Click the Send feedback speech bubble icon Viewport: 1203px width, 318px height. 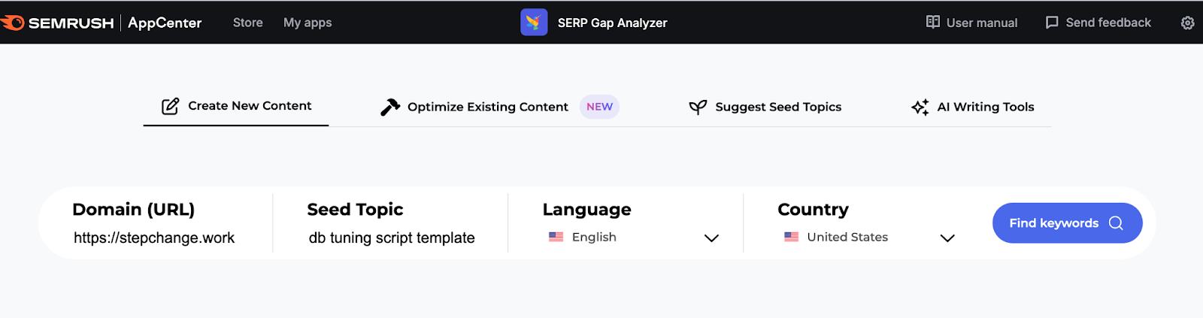[1052, 23]
